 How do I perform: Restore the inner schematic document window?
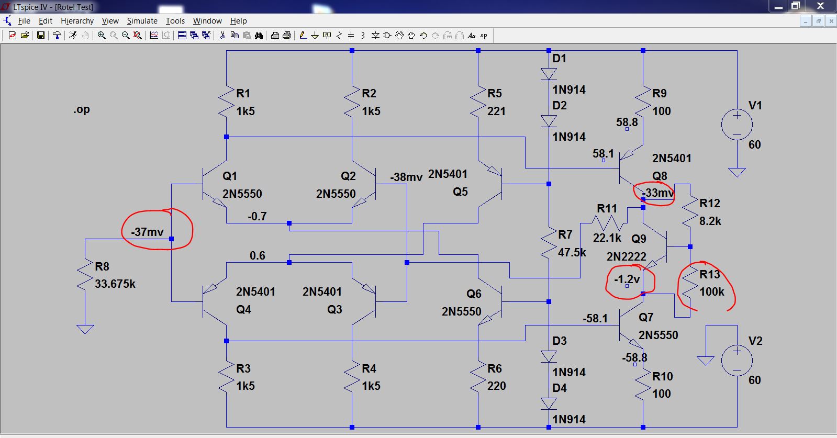click(818, 21)
